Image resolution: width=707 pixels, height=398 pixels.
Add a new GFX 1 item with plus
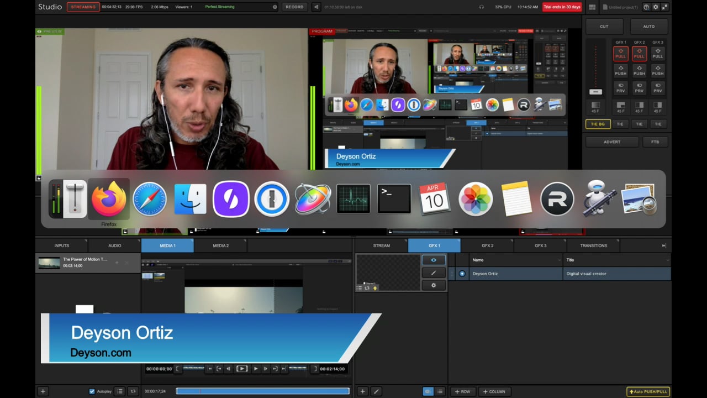click(x=362, y=391)
